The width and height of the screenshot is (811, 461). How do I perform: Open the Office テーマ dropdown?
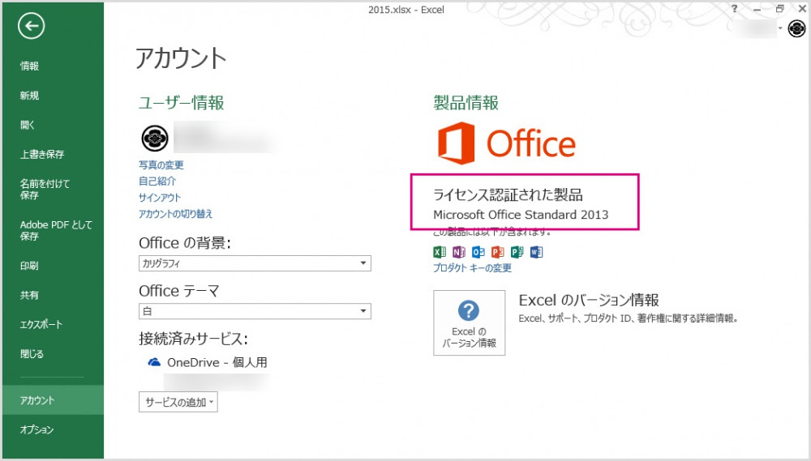[x=255, y=311]
